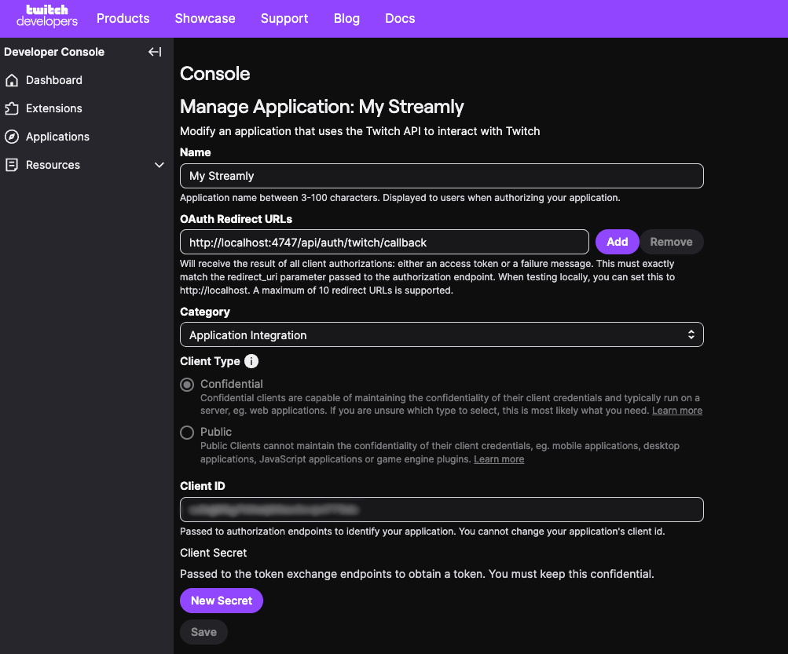Viewport: 788px width, 654px height.
Task: Click the Client ID field
Action: point(442,510)
